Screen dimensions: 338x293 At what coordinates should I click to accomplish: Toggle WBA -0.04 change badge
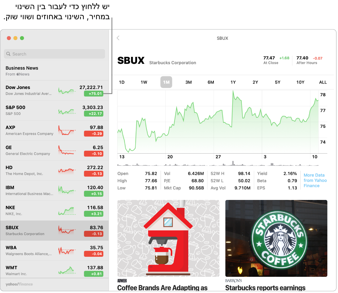(94, 254)
